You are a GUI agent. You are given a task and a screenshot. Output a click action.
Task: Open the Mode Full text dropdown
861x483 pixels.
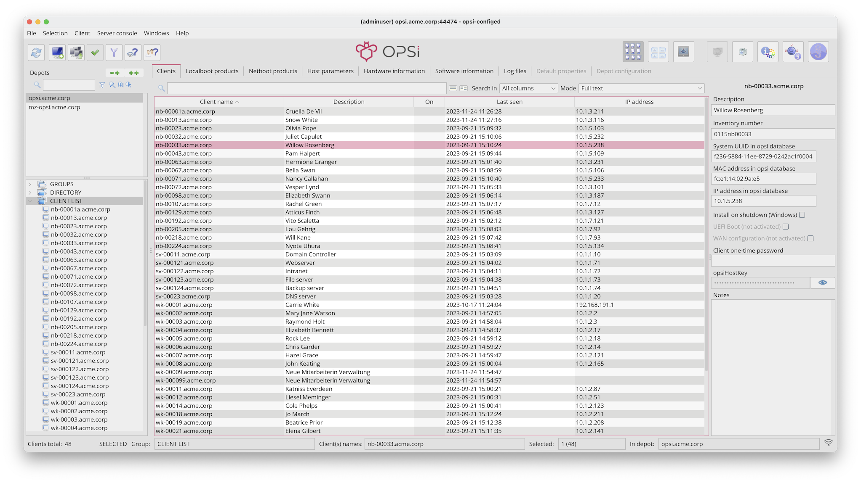(x=641, y=88)
